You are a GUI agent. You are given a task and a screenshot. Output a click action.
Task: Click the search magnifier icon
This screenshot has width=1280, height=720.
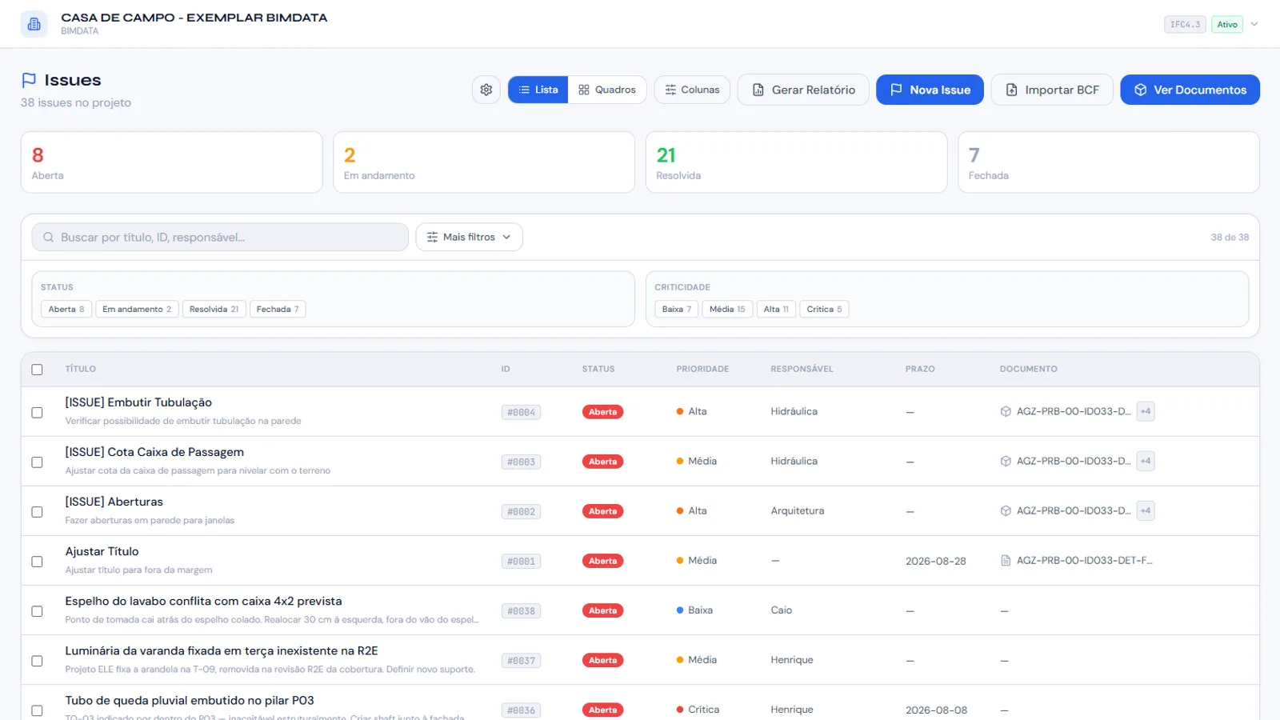(49, 237)
